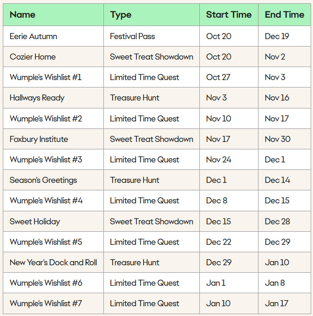Click the Name column header
Screen dimensions: 313x316
coord(22,15)
